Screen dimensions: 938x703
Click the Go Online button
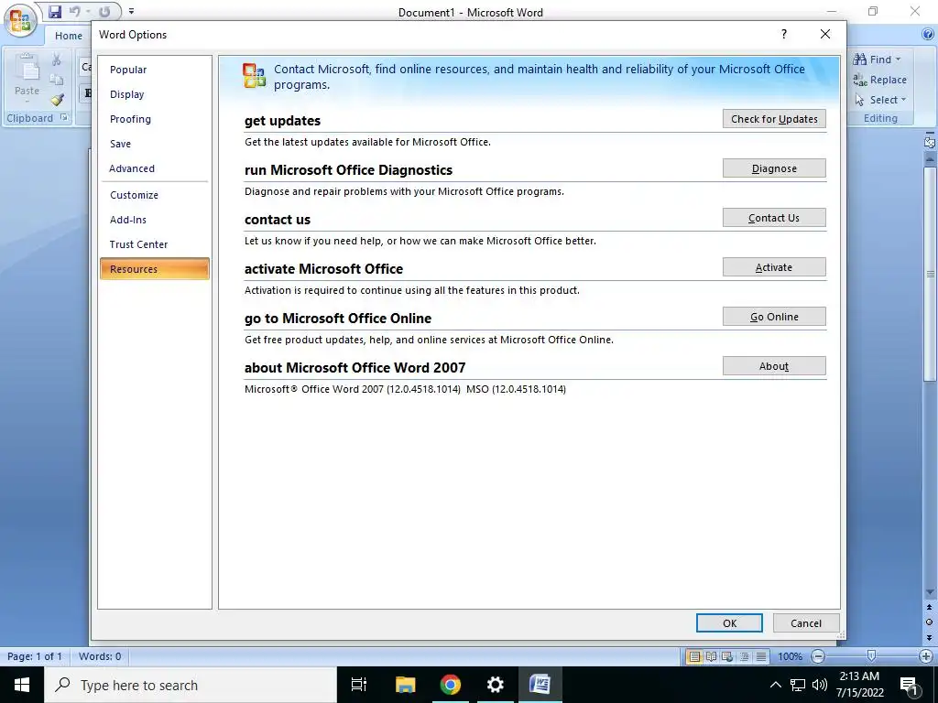point(774,317)
